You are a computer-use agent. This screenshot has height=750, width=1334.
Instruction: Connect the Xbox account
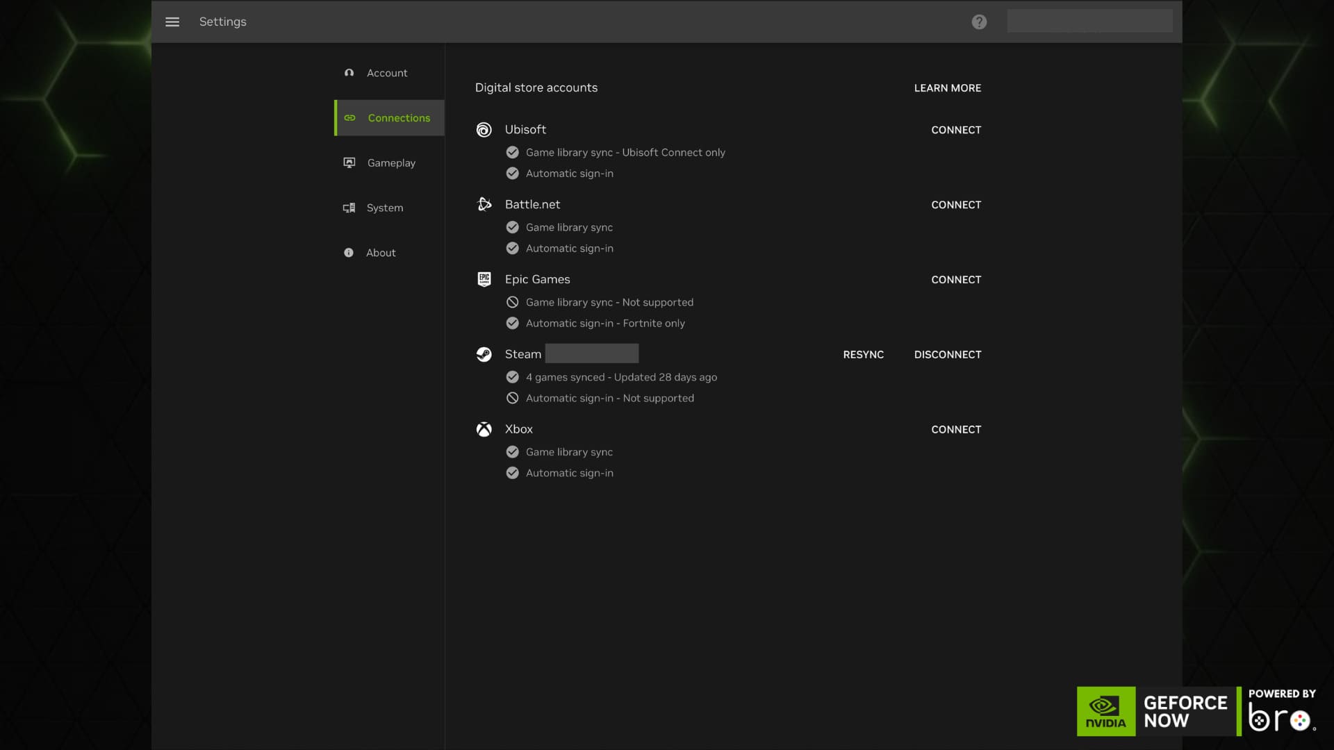pos(956,430)
